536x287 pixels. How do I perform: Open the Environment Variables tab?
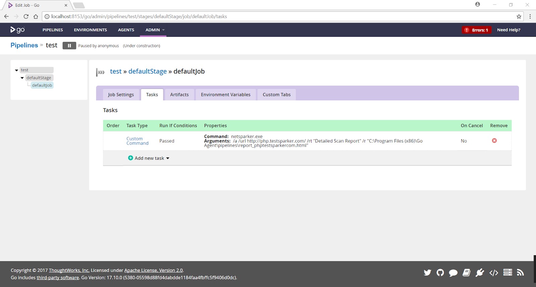[x=225, y=95]
